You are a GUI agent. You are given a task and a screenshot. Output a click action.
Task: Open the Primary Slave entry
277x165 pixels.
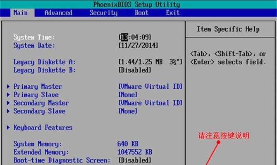(x=36, y=94)
